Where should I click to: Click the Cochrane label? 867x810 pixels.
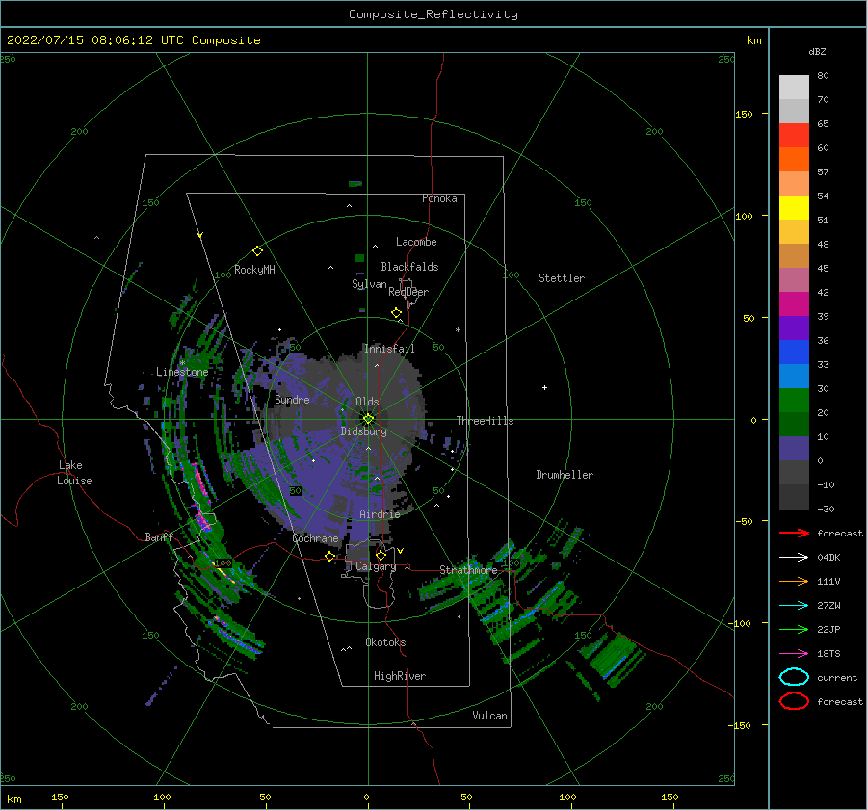click(315, 538)
